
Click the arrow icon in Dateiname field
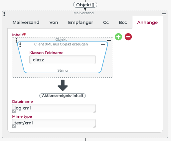14,111
